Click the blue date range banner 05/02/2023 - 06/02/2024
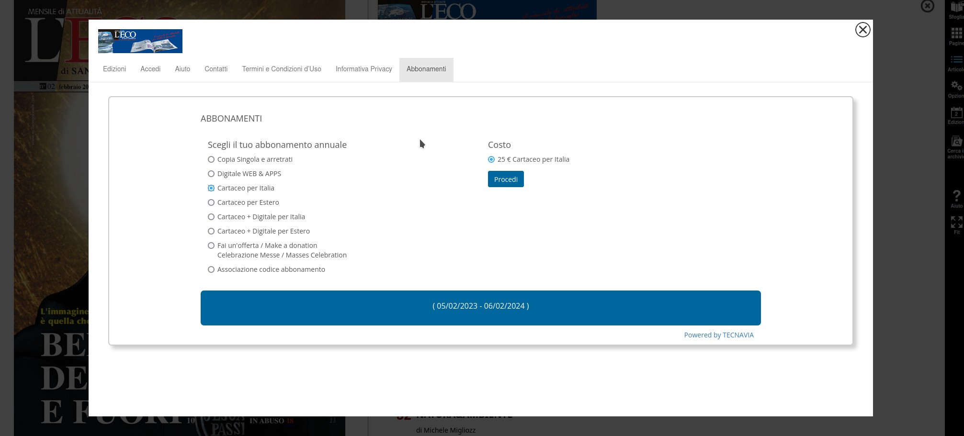 click(x=480, y=308)
